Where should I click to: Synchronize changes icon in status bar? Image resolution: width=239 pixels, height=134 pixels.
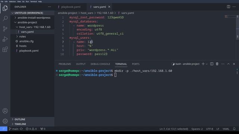21,129
